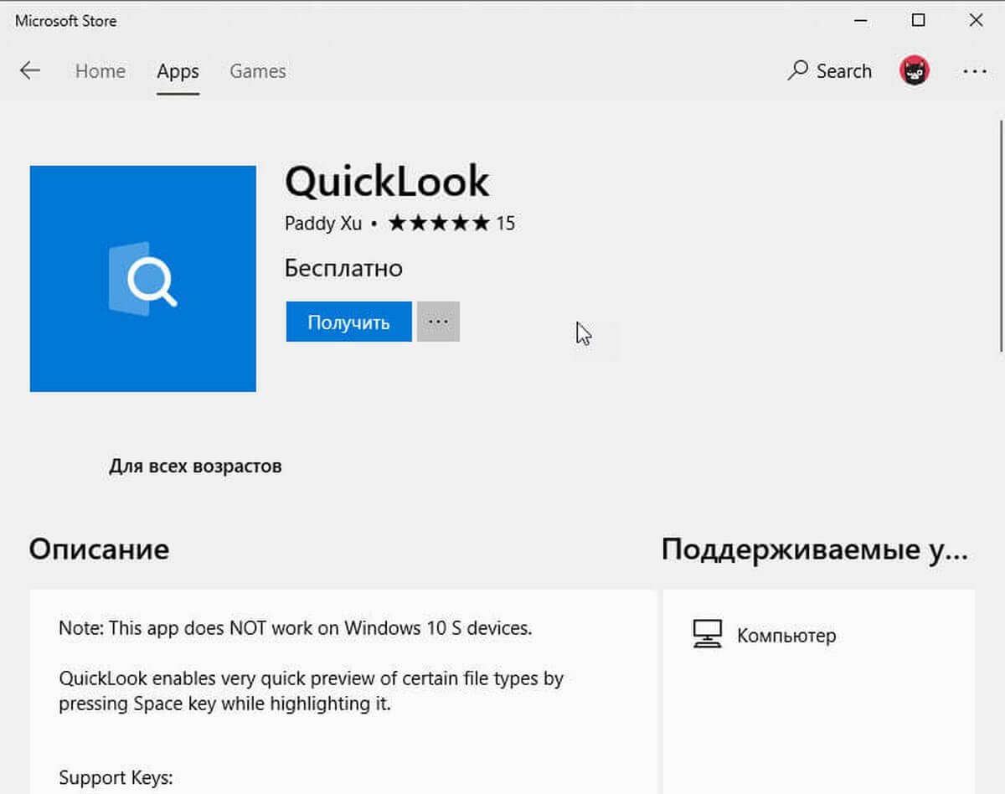The height and width of the screenshot is (794, 1005).
Task: Open the Home tab
Action: [x=100, y=71]
